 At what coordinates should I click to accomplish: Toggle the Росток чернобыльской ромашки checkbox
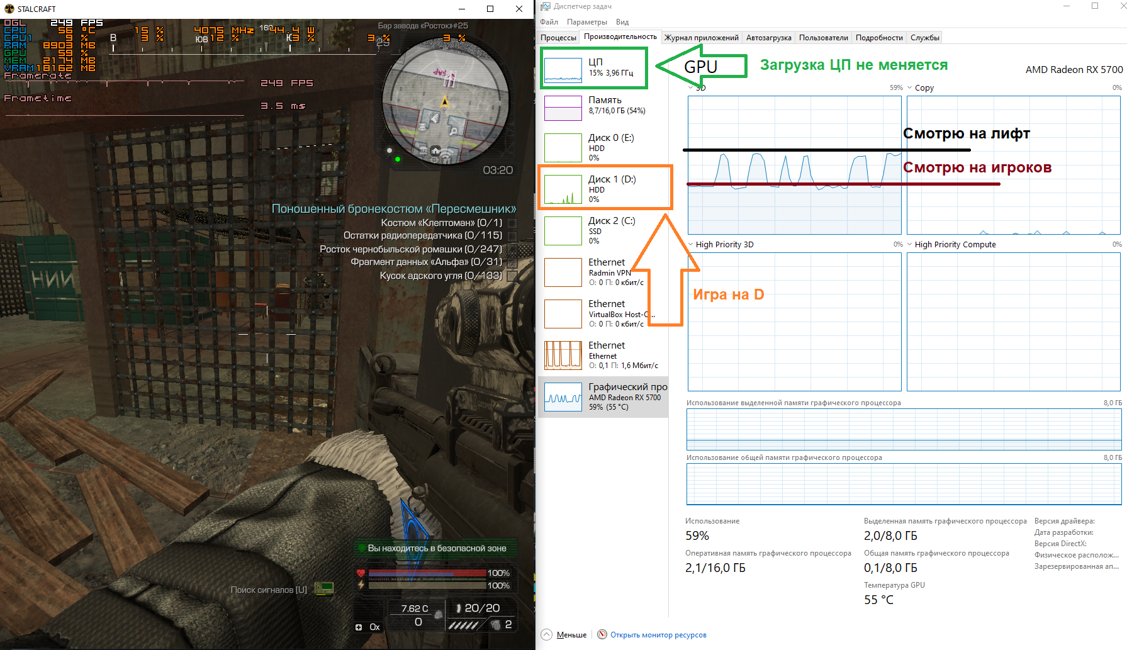pos(512,249)
